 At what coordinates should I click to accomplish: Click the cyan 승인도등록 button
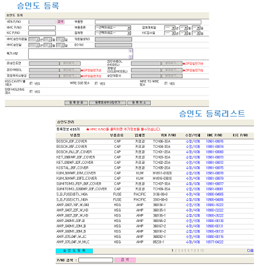click(x=74, y=251)
